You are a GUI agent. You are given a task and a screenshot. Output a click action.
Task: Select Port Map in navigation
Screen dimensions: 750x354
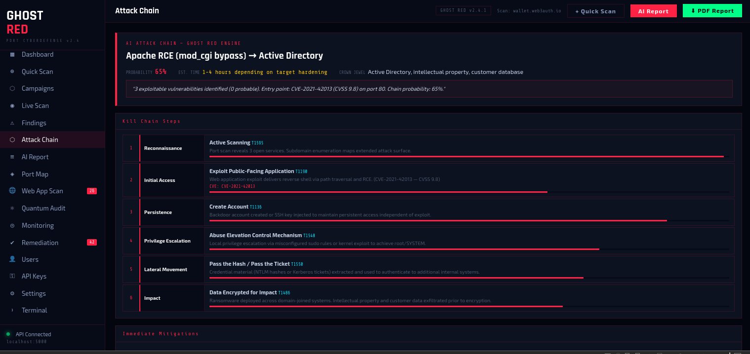tap(52, 174)
